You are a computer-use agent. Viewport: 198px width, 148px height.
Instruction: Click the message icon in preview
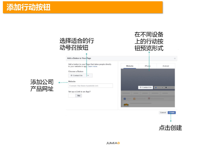point(166,87)
